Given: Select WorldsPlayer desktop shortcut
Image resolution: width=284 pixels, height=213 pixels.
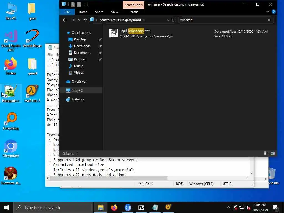Looking at the screenshot, I should (x=32, y=39).
